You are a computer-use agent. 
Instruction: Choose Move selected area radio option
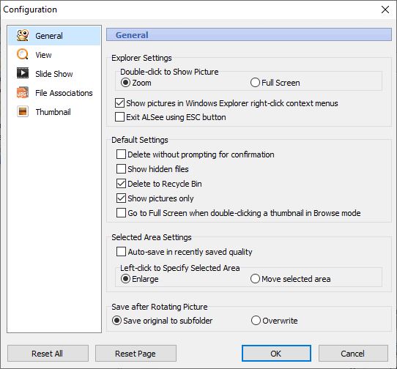click(x=255, y=279)
